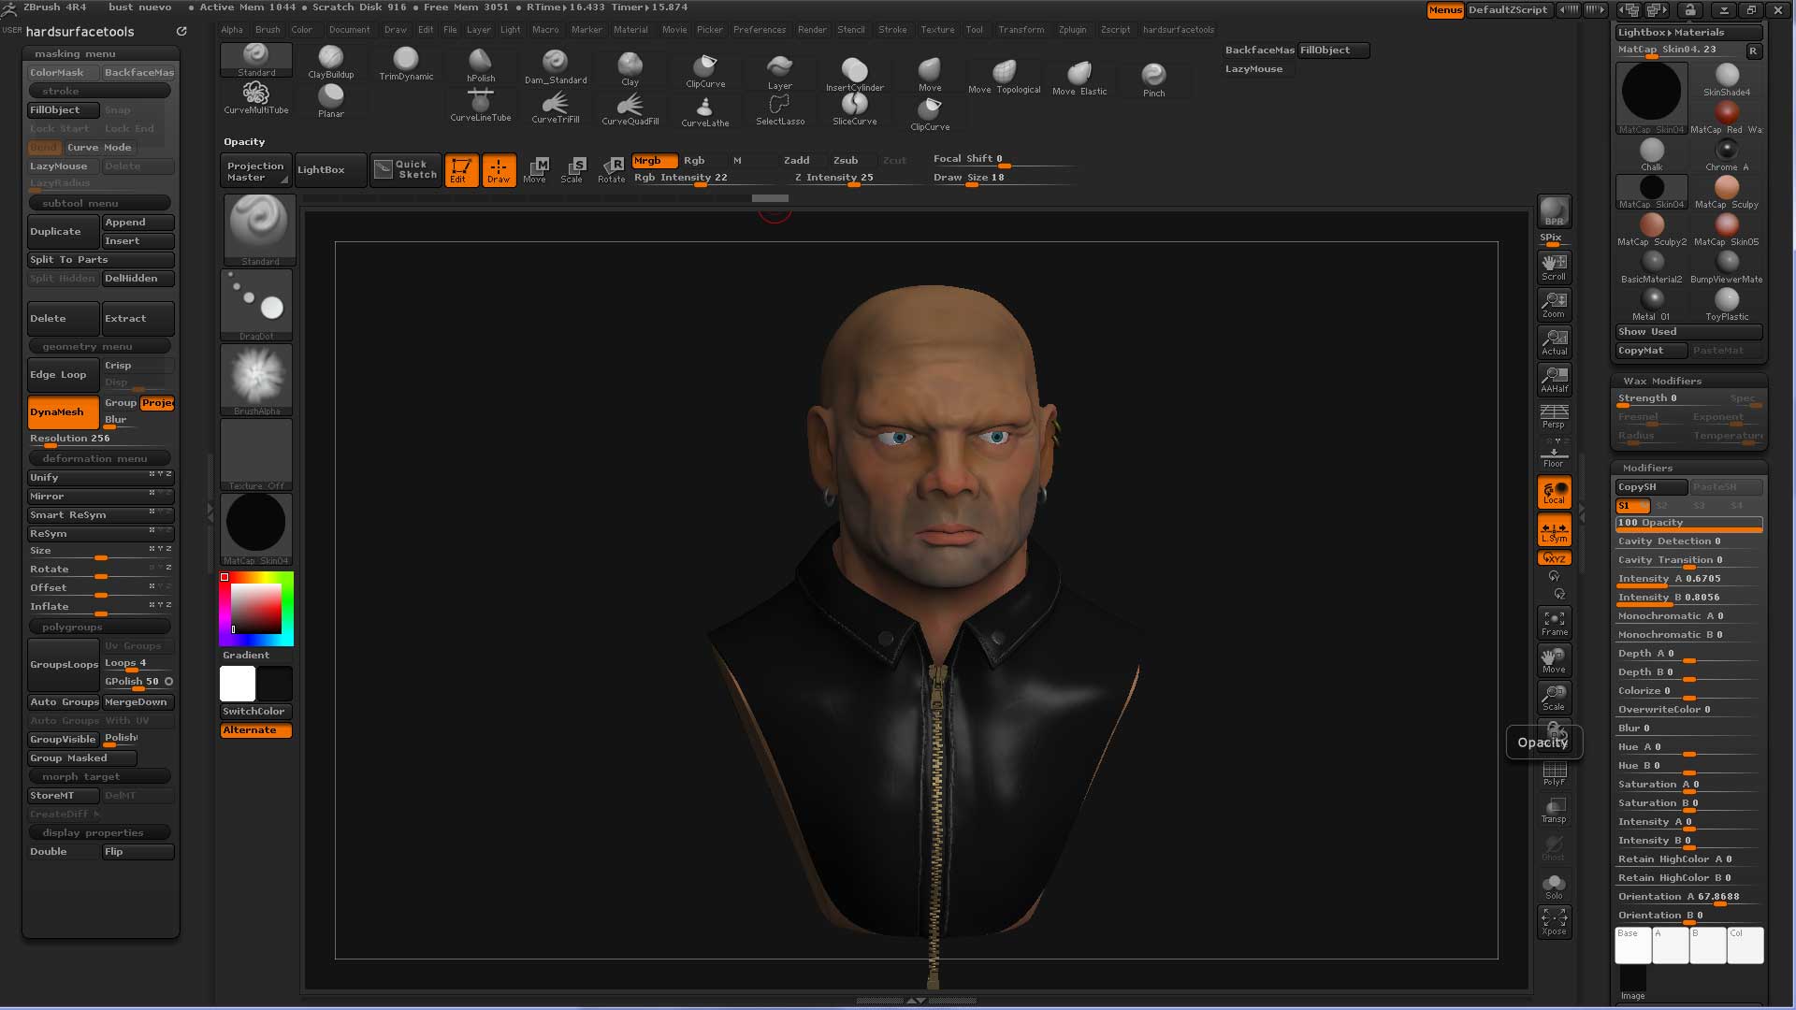Select the CurveLathe brush

[x=705, y=110]
